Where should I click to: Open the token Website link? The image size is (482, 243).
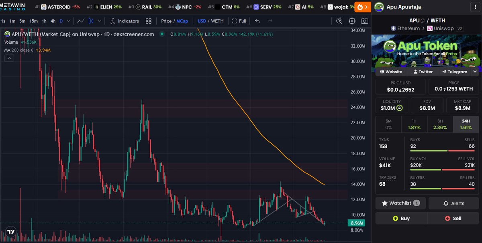point(391,72)
